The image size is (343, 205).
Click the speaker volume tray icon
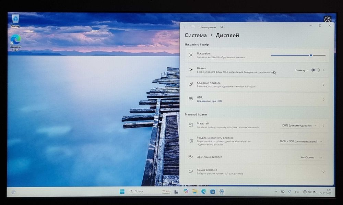(x=310, y=192)
